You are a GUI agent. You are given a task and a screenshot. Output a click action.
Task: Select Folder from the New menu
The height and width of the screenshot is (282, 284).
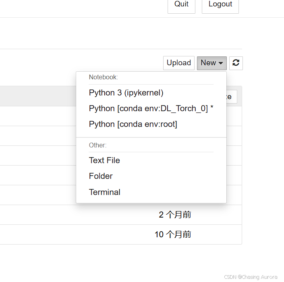[x=101, y=176]
